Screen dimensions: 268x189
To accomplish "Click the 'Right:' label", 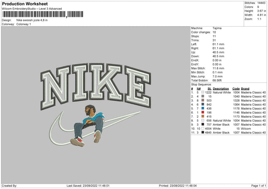I will tap(195, 48).
